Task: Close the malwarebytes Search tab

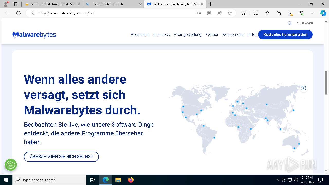Action: click(140, 4)
